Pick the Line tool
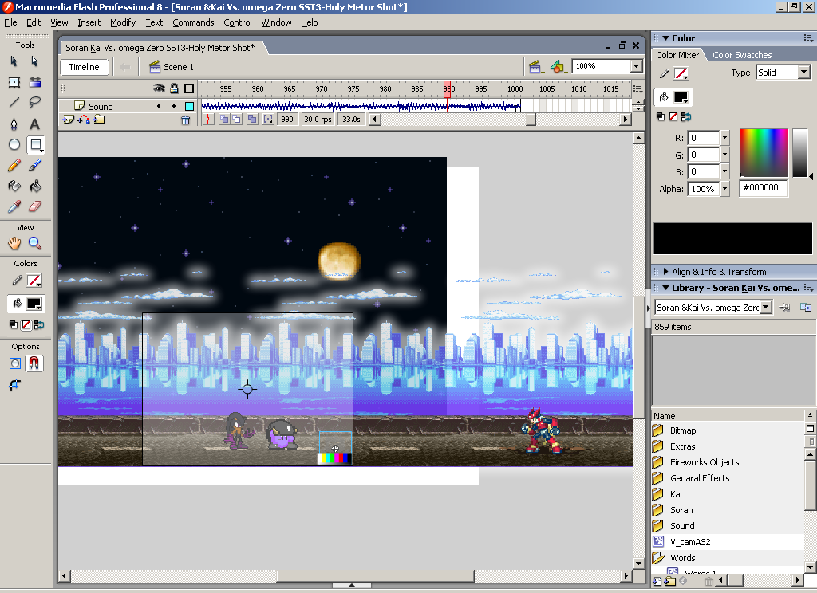The width and height of the screenshot is (817, 593). (14, 103)
